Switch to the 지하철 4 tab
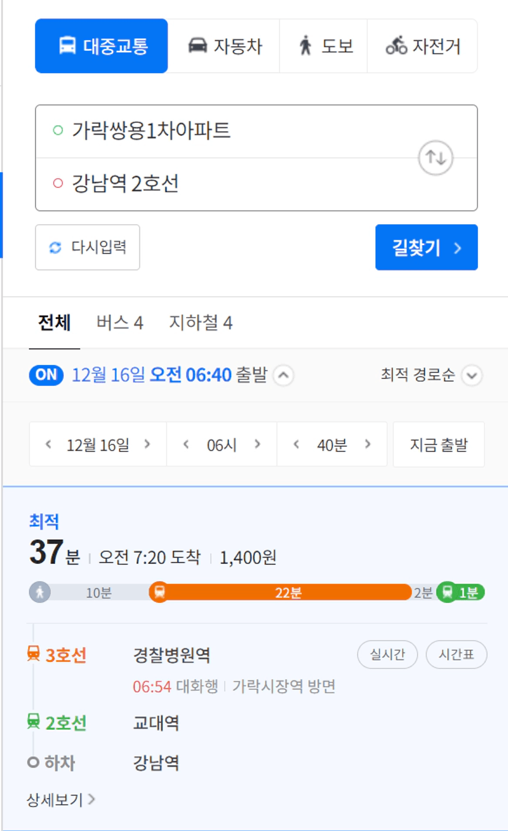 click(x=201, y=323)
